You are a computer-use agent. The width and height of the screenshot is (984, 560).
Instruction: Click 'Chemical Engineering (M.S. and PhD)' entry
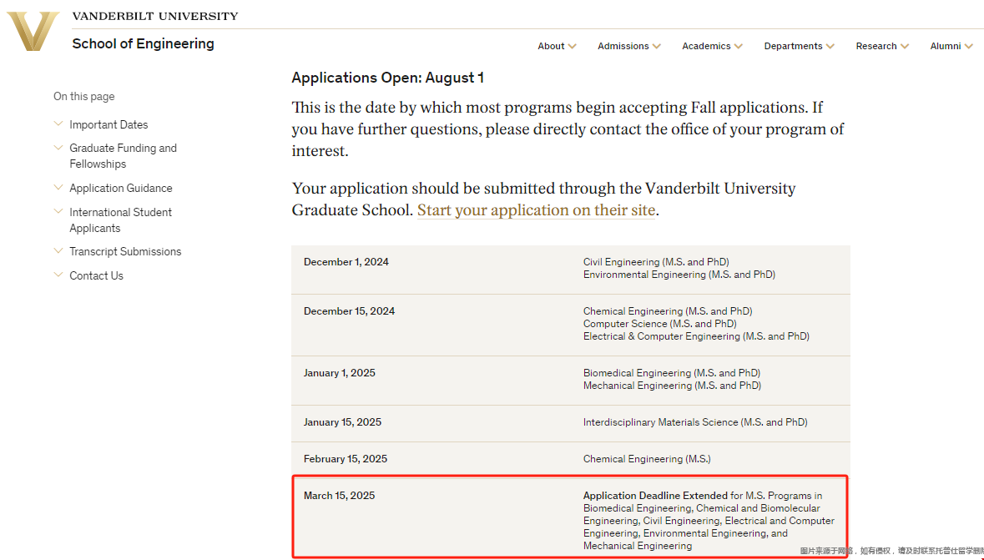click(x=668, y=311)
